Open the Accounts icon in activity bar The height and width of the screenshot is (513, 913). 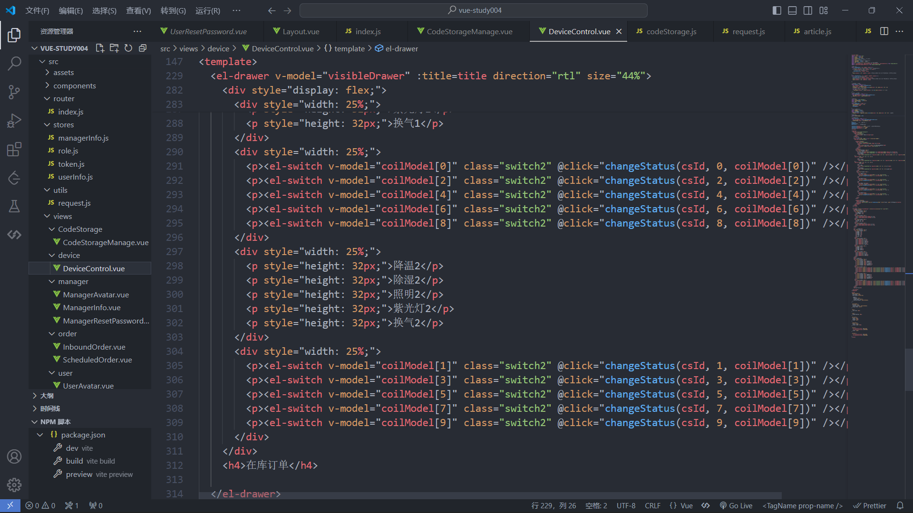14,456
